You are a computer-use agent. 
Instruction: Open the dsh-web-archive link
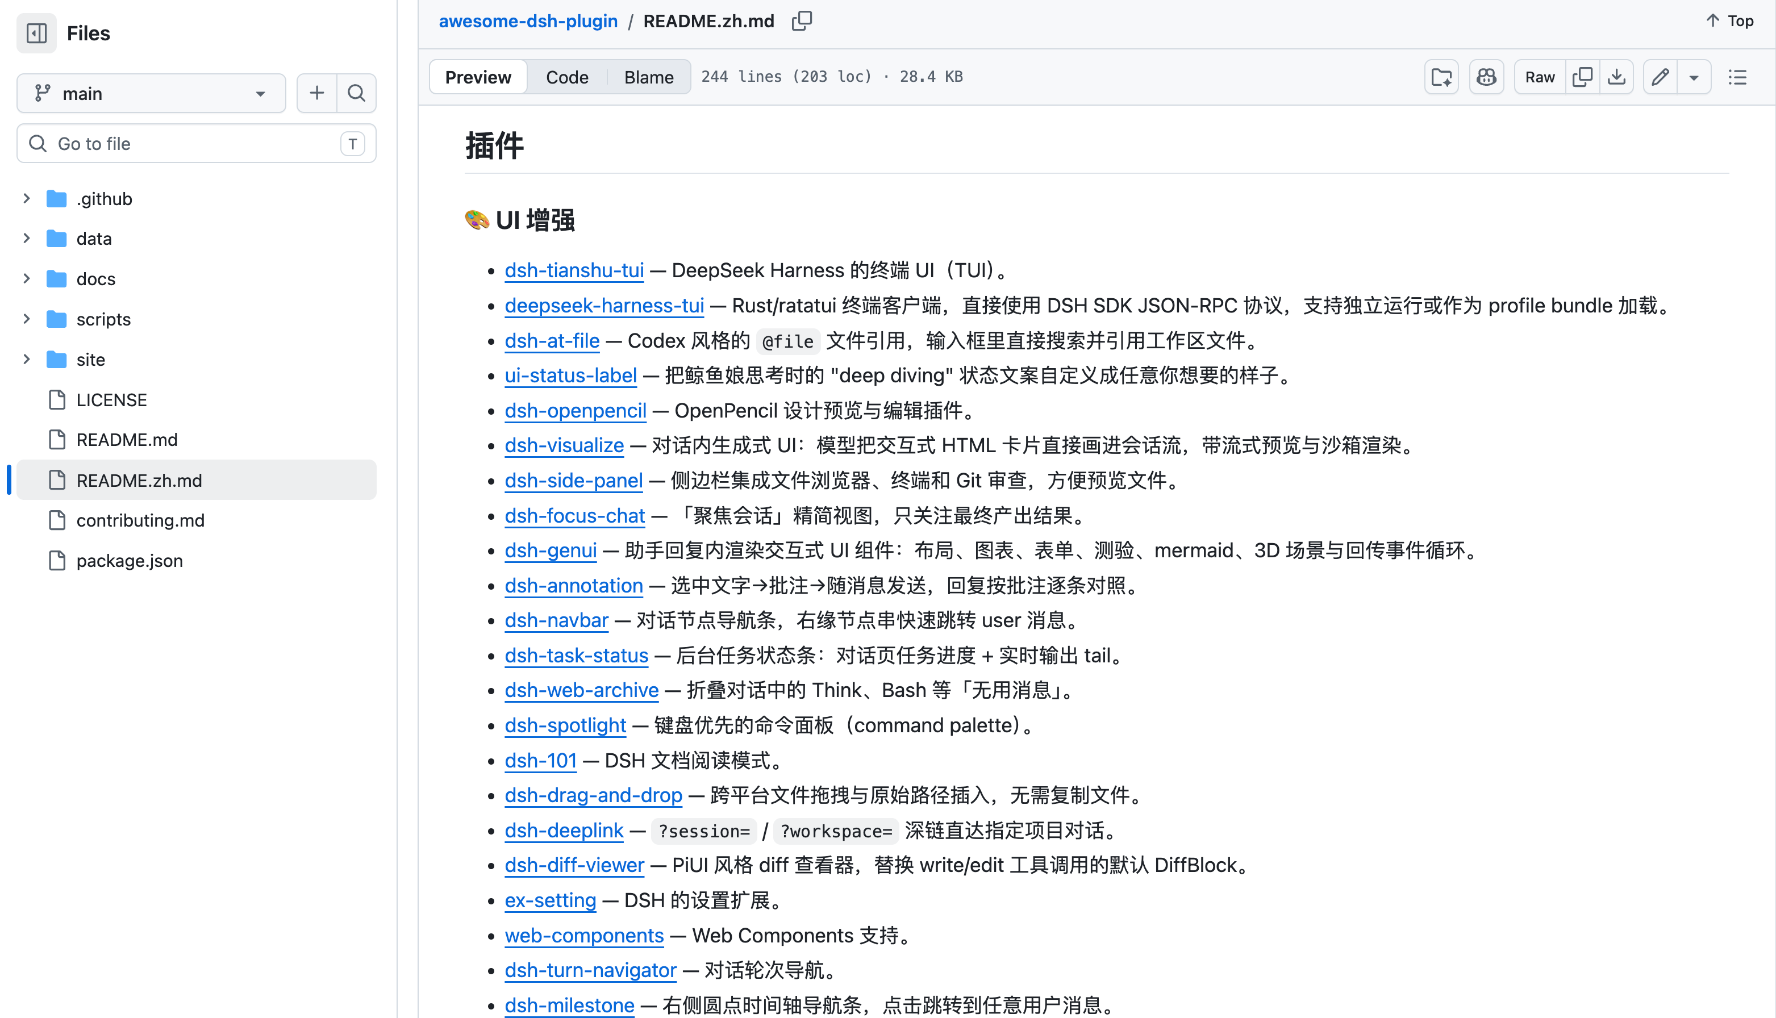pyautogui.click(x=582, y=691)
